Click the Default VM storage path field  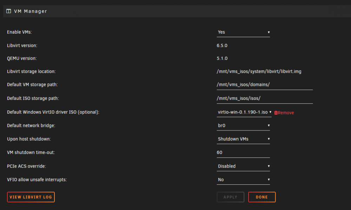coord(265,85)
